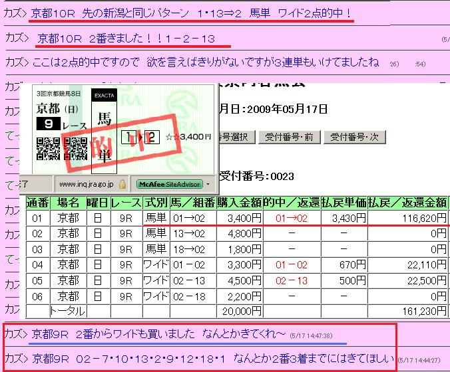Click the 払戻単価 column header

click(x=343, y=203)
